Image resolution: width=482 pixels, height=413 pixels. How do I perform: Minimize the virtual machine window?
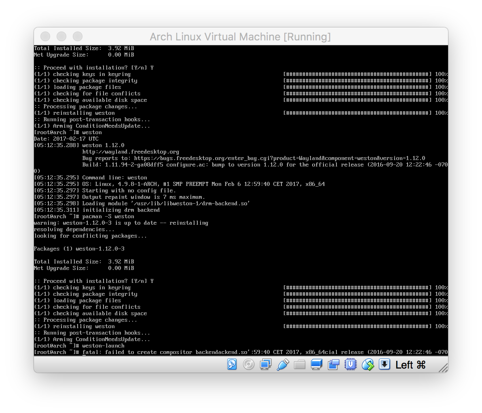coord(61,36)
